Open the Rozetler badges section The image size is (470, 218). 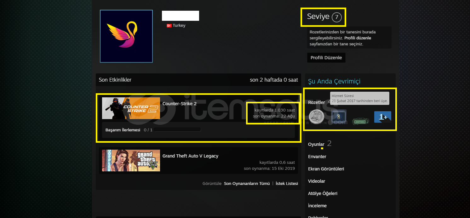[x=316, y=102]
